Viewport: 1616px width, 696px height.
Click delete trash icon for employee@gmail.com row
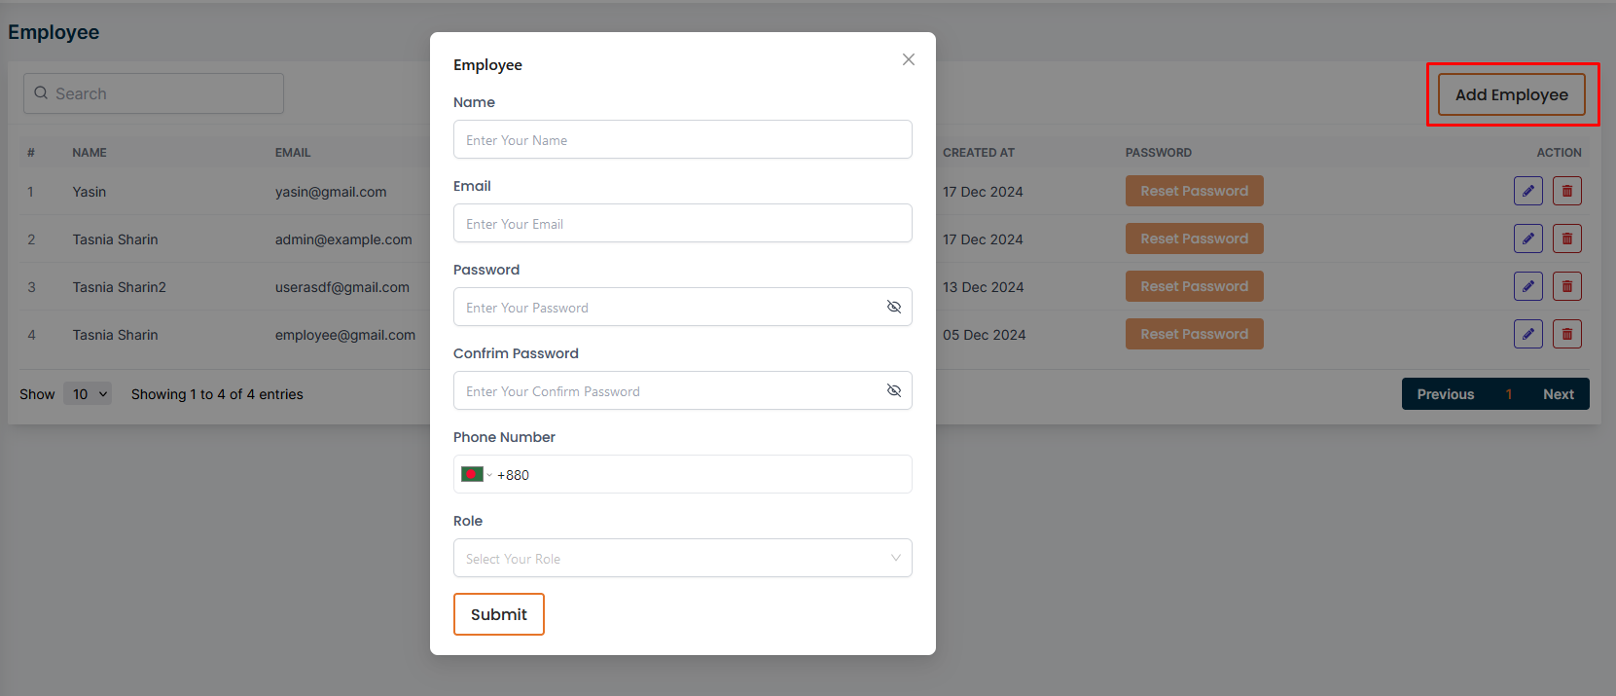1566,334
